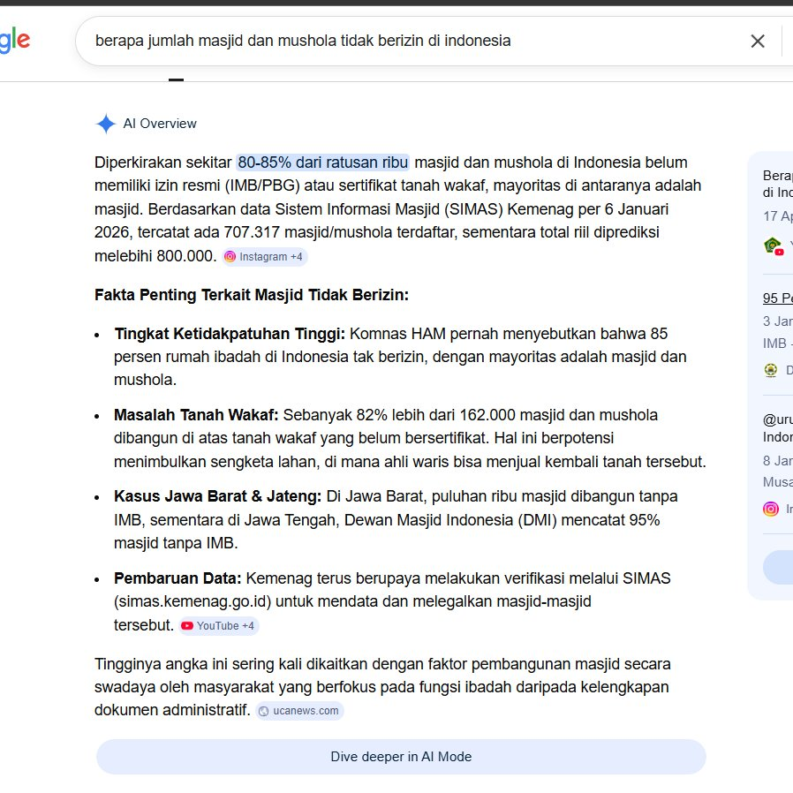The height and width of the screenshot is (793, 793).
Task: Click heading "Fakta Penting Terkait Masjid Tidak Berizin:"
Action: 252,295
